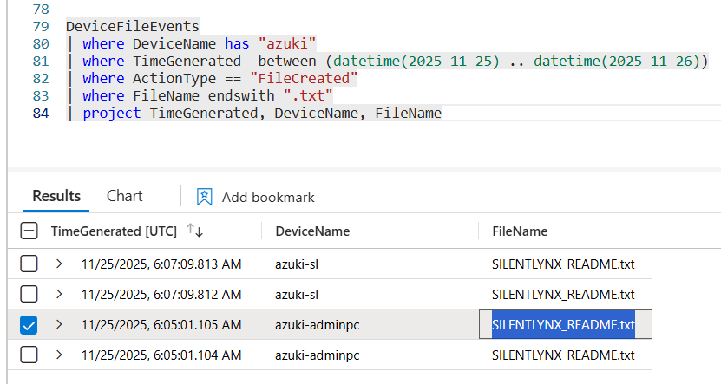Click FileName cell in 6:07:09.812 row

pos(563,295)
